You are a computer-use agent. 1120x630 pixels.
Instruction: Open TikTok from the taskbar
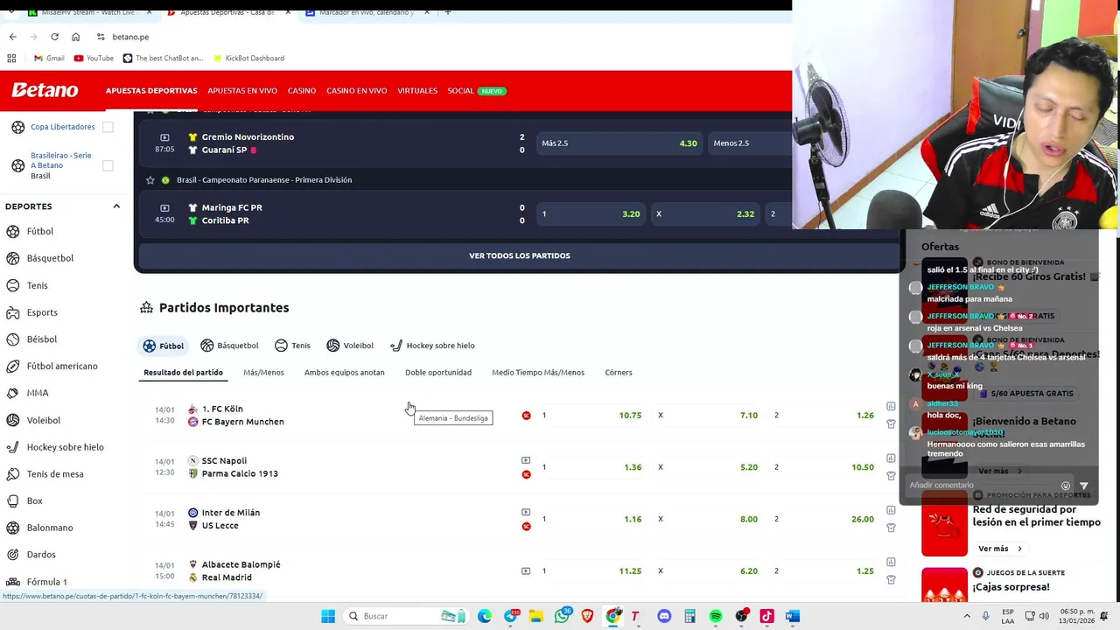766,616
